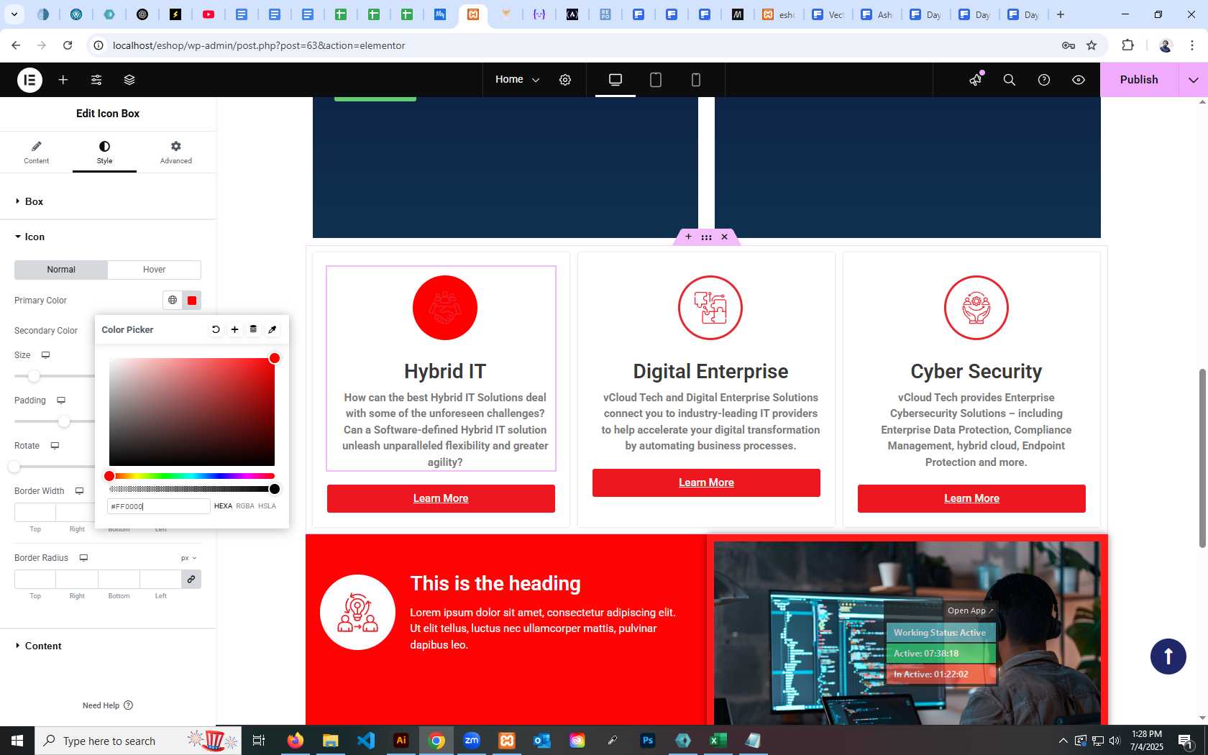Show hidden system tray icons
This screenshot has height=755, width=1208.
[1063, 741]
